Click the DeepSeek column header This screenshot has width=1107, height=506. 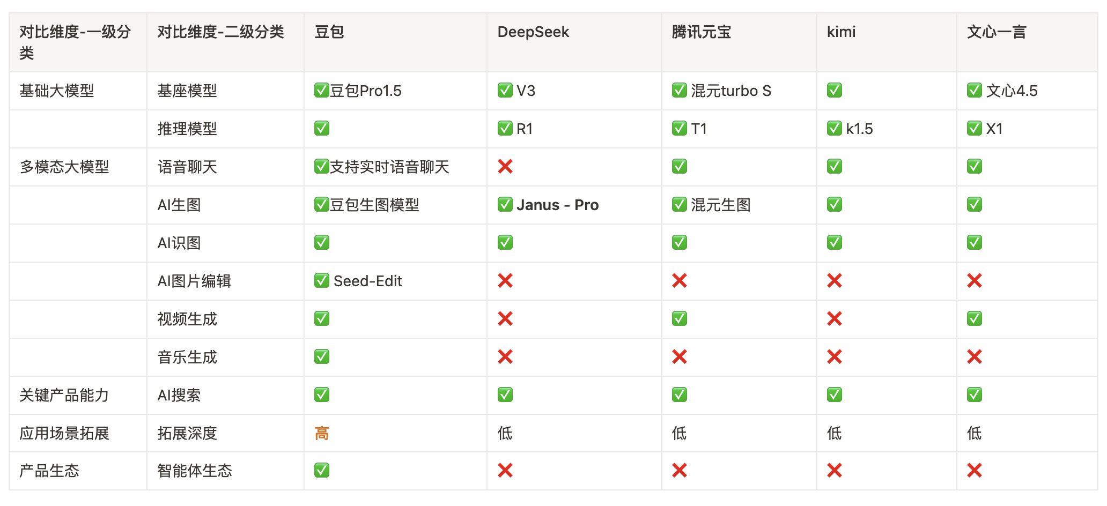tap(533, 32)
